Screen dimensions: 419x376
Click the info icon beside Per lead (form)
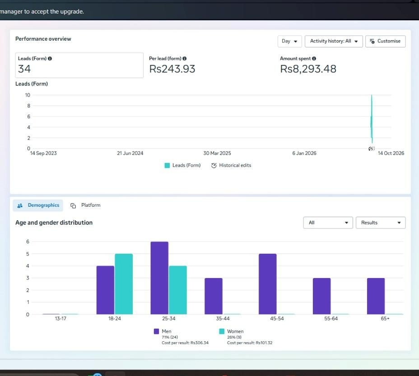tap(184, 59)
